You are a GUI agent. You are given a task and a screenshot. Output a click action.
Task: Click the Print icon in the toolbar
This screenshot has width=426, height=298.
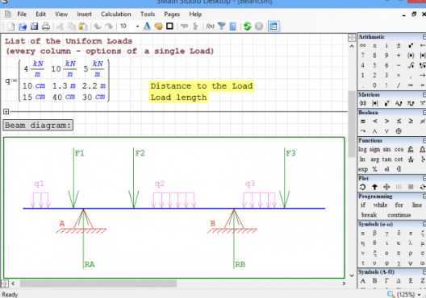(46, 27)
